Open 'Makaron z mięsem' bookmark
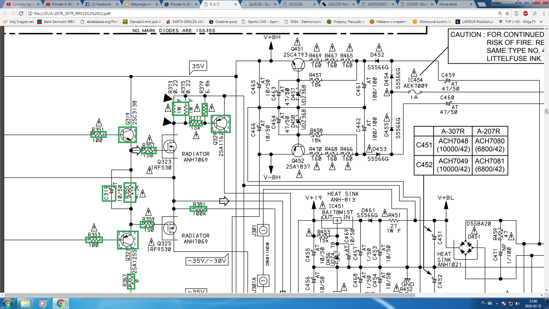This screenshot has width=549, height=309. point(389,22)
